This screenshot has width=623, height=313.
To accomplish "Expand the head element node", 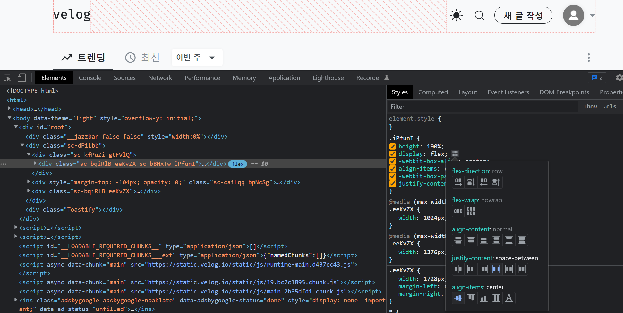I will point(9,109).
